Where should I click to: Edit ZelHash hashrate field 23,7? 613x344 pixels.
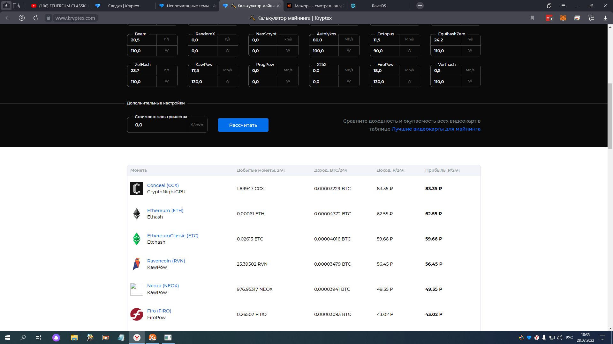coord(142,71)
